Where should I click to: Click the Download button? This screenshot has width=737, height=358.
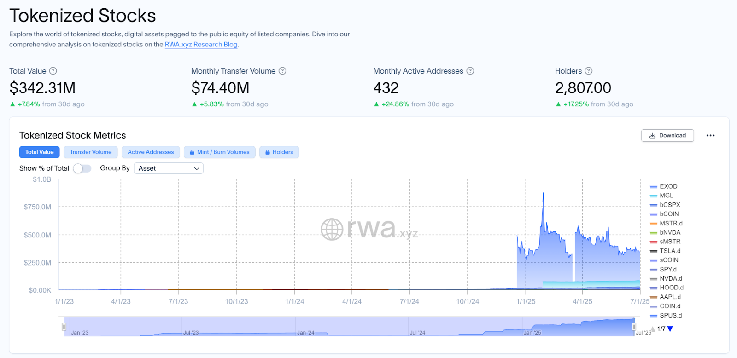click(667, 135)
